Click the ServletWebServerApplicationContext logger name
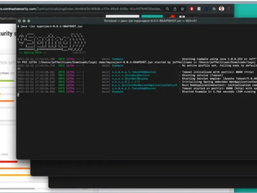 click(144, 85)
